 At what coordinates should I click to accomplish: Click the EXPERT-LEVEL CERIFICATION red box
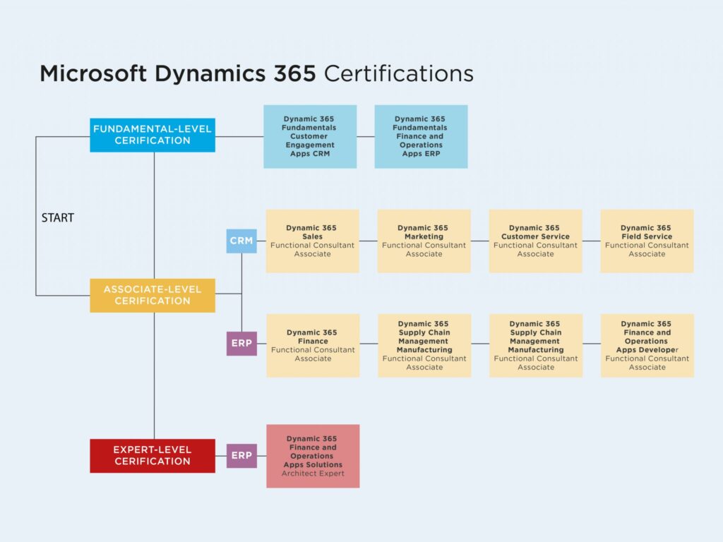[x=153, y=455]
